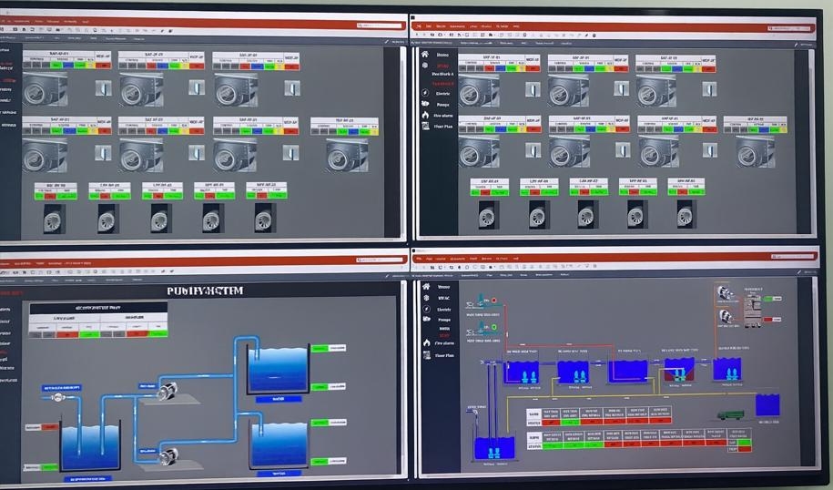This screenshot has width=833, height=490.
Task: Open the Pumps icon in top-right screen sidebar
Action: [424, 104]
